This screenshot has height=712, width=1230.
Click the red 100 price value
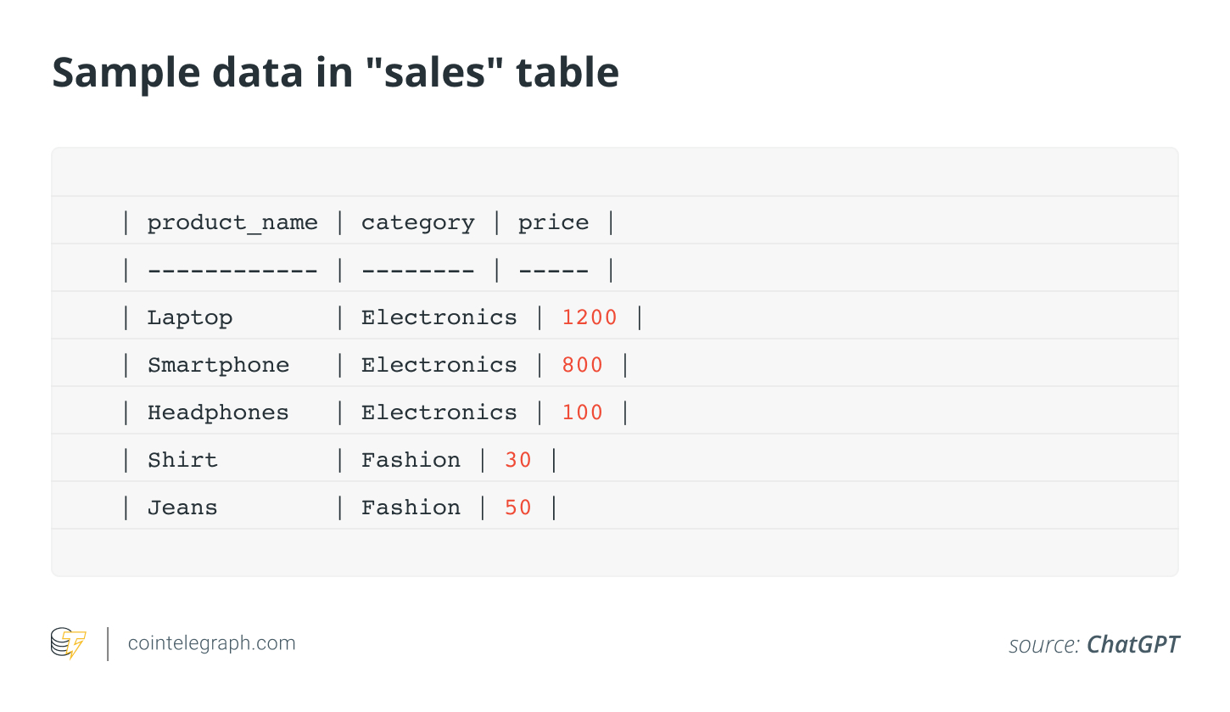582,412
